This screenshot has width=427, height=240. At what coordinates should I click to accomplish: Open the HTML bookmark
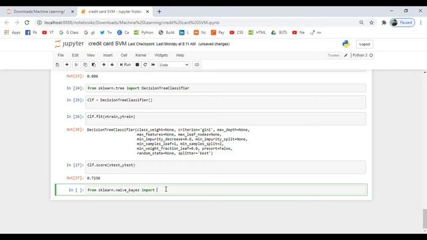(x=257, y=33)
